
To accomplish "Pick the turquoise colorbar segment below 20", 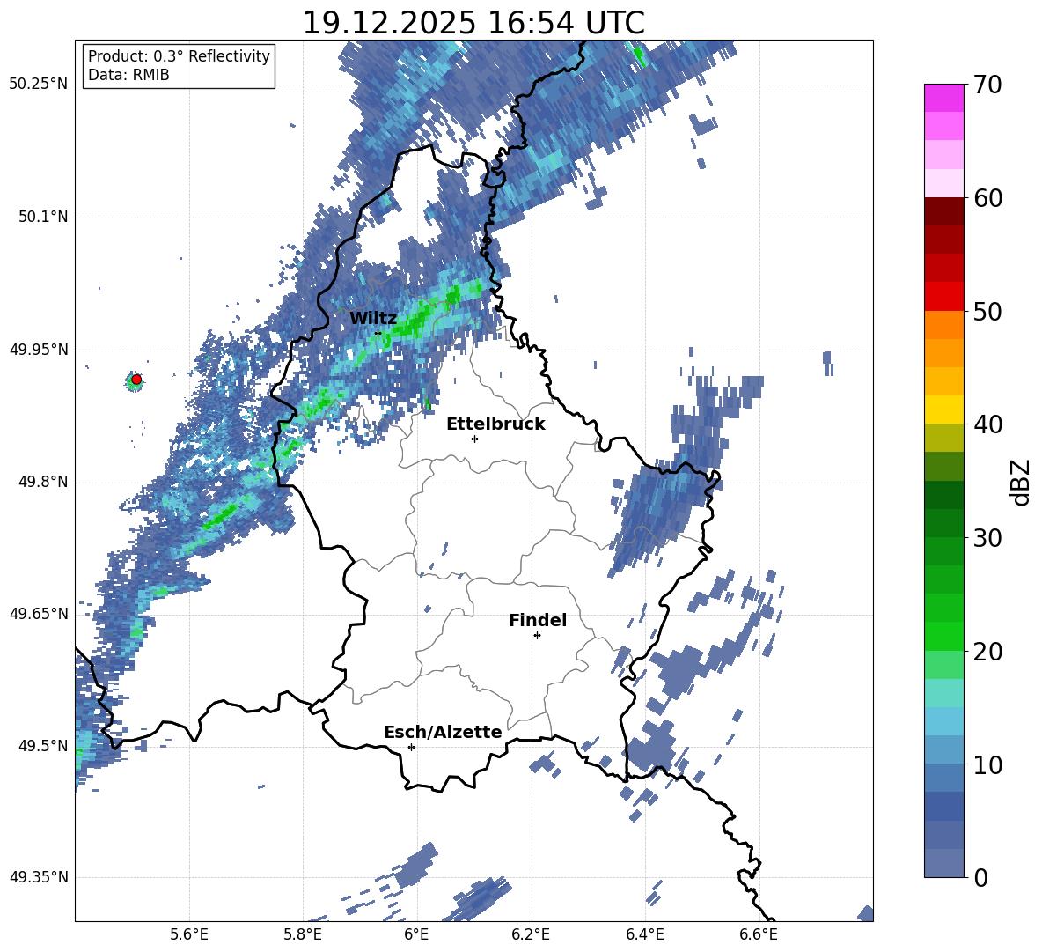I will [x=943, y=693].
